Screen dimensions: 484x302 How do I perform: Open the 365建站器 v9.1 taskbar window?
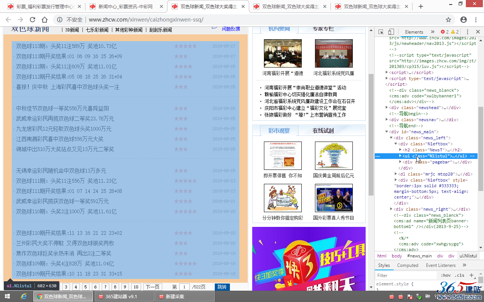click(x=124, y=296)
